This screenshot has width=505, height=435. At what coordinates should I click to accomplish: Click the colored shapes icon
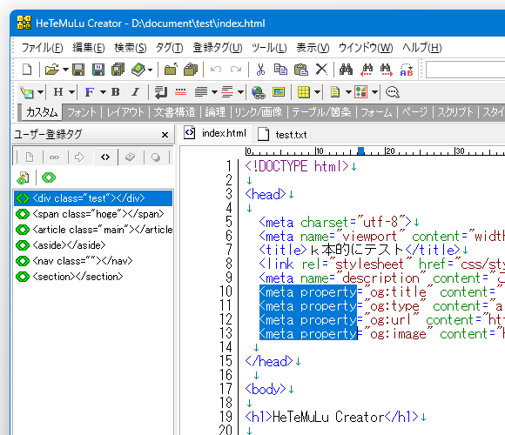click(x=361, y=92)
